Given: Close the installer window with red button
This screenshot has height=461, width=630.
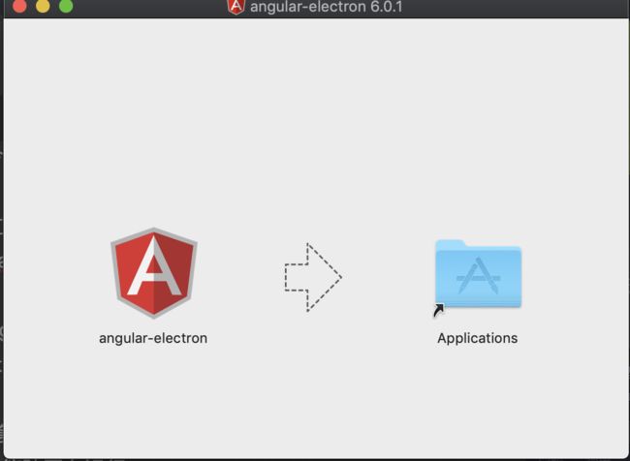Looking at the screenshot, I should (x=19, y=6).
